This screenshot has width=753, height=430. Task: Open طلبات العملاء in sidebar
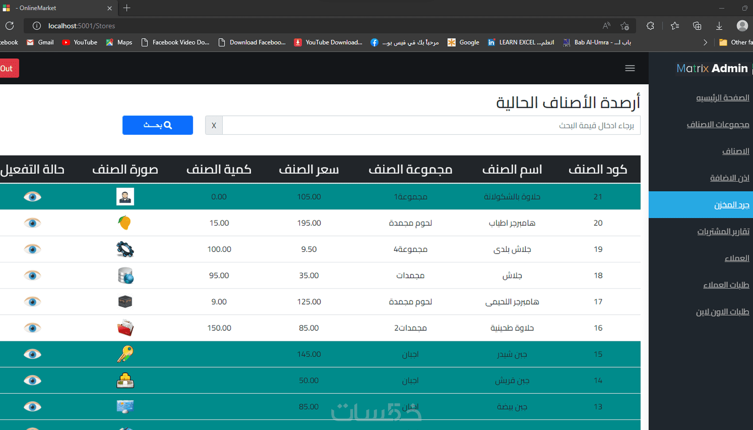click(x=726, y=285)
